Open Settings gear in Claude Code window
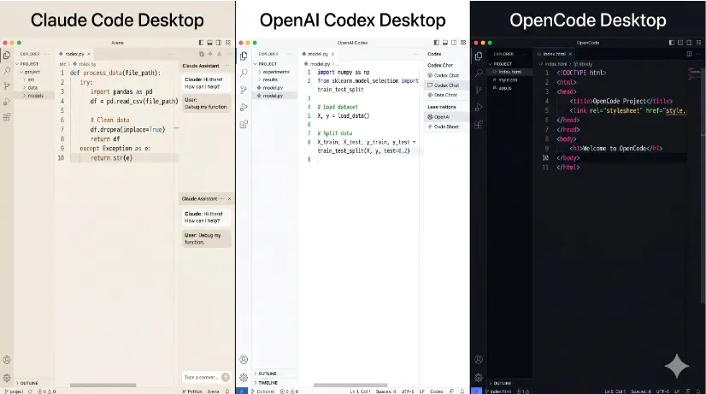The width and height of the screenshot is (706, 394). pos(7,378)
